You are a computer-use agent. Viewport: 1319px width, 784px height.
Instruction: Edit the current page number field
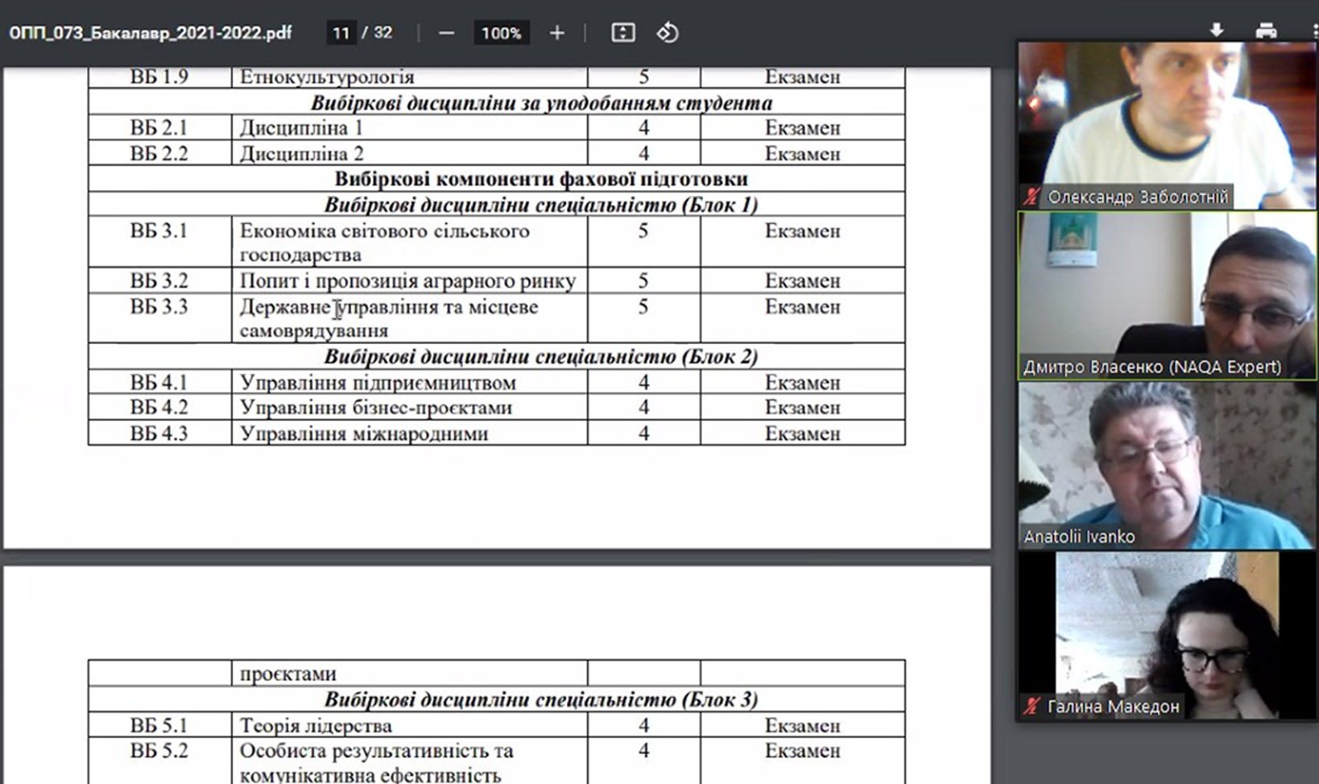click(x=341, y=33)
